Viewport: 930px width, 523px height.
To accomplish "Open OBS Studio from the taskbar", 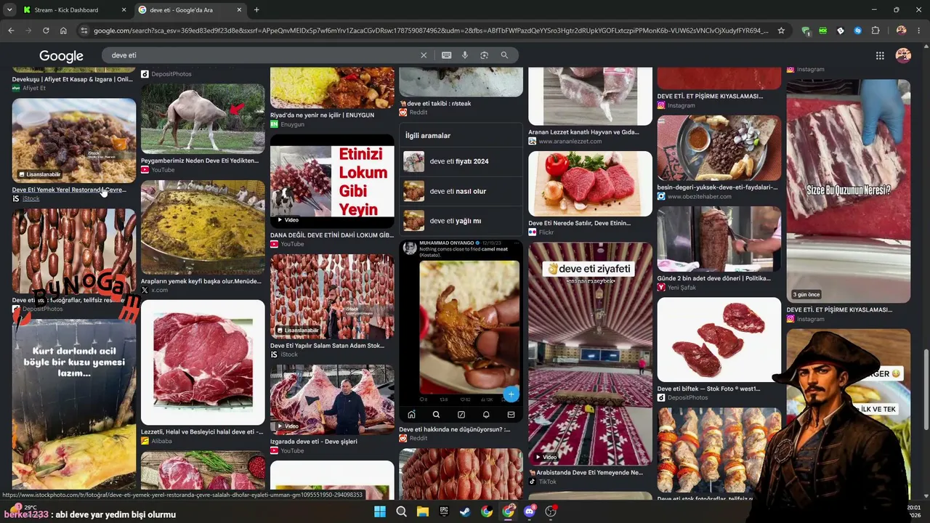I will [x=551, y=511].
